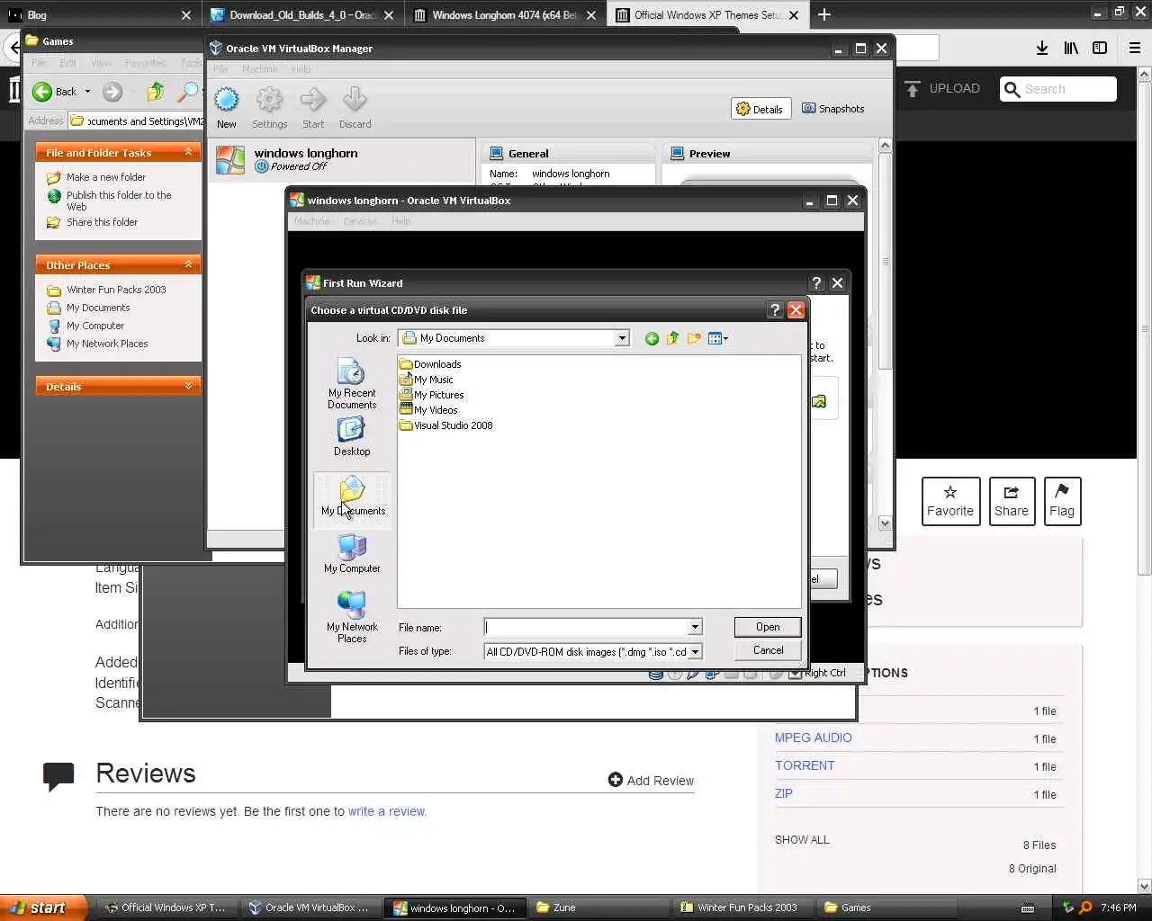The width and height of the screenshot is (1152, 921).
Task: Open the File menu in VirtualBox Manager
Action: pos(220,69)
